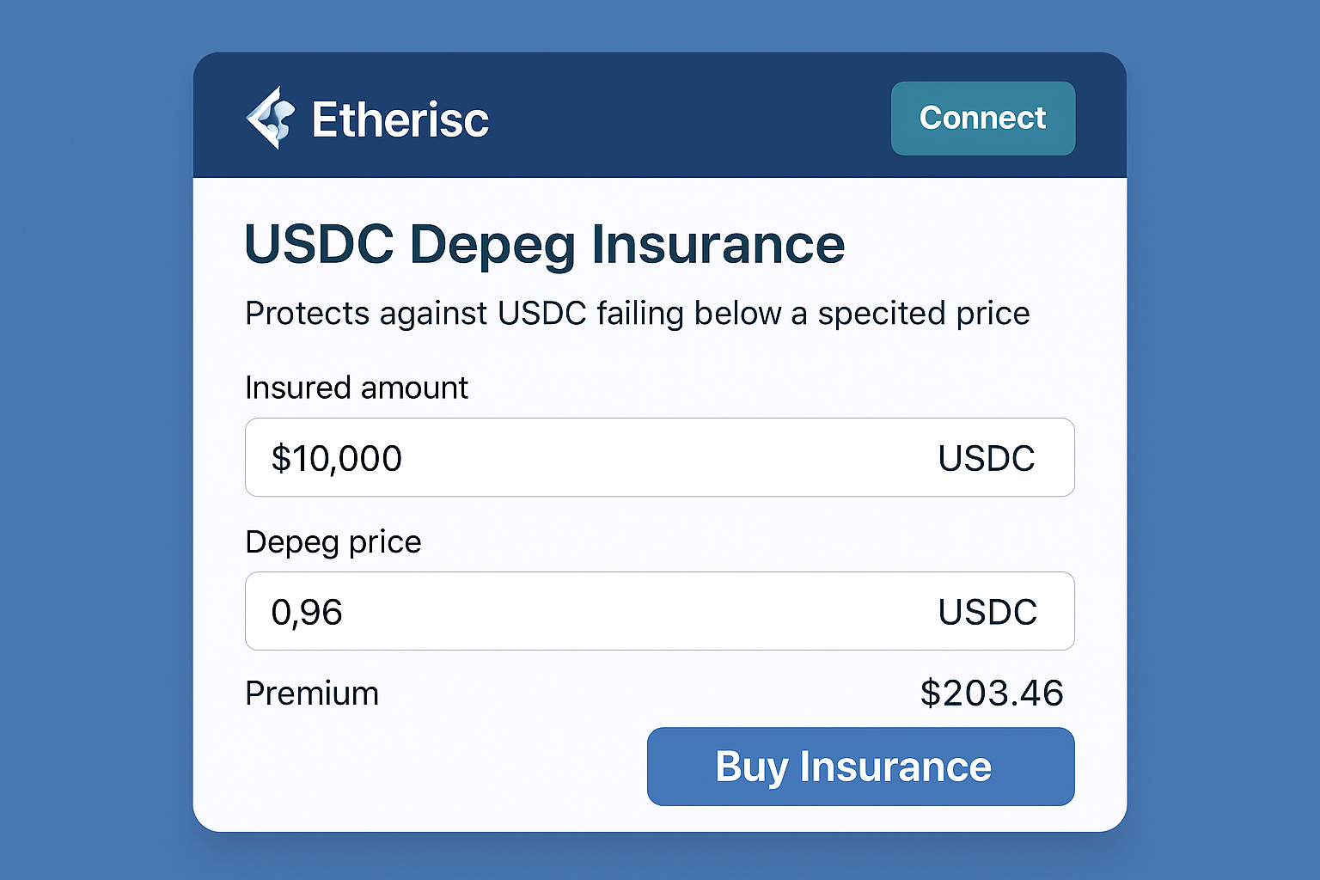1320x880 pixels.
Task: Click the USDC currency label on insured amount
Action: 986,458
